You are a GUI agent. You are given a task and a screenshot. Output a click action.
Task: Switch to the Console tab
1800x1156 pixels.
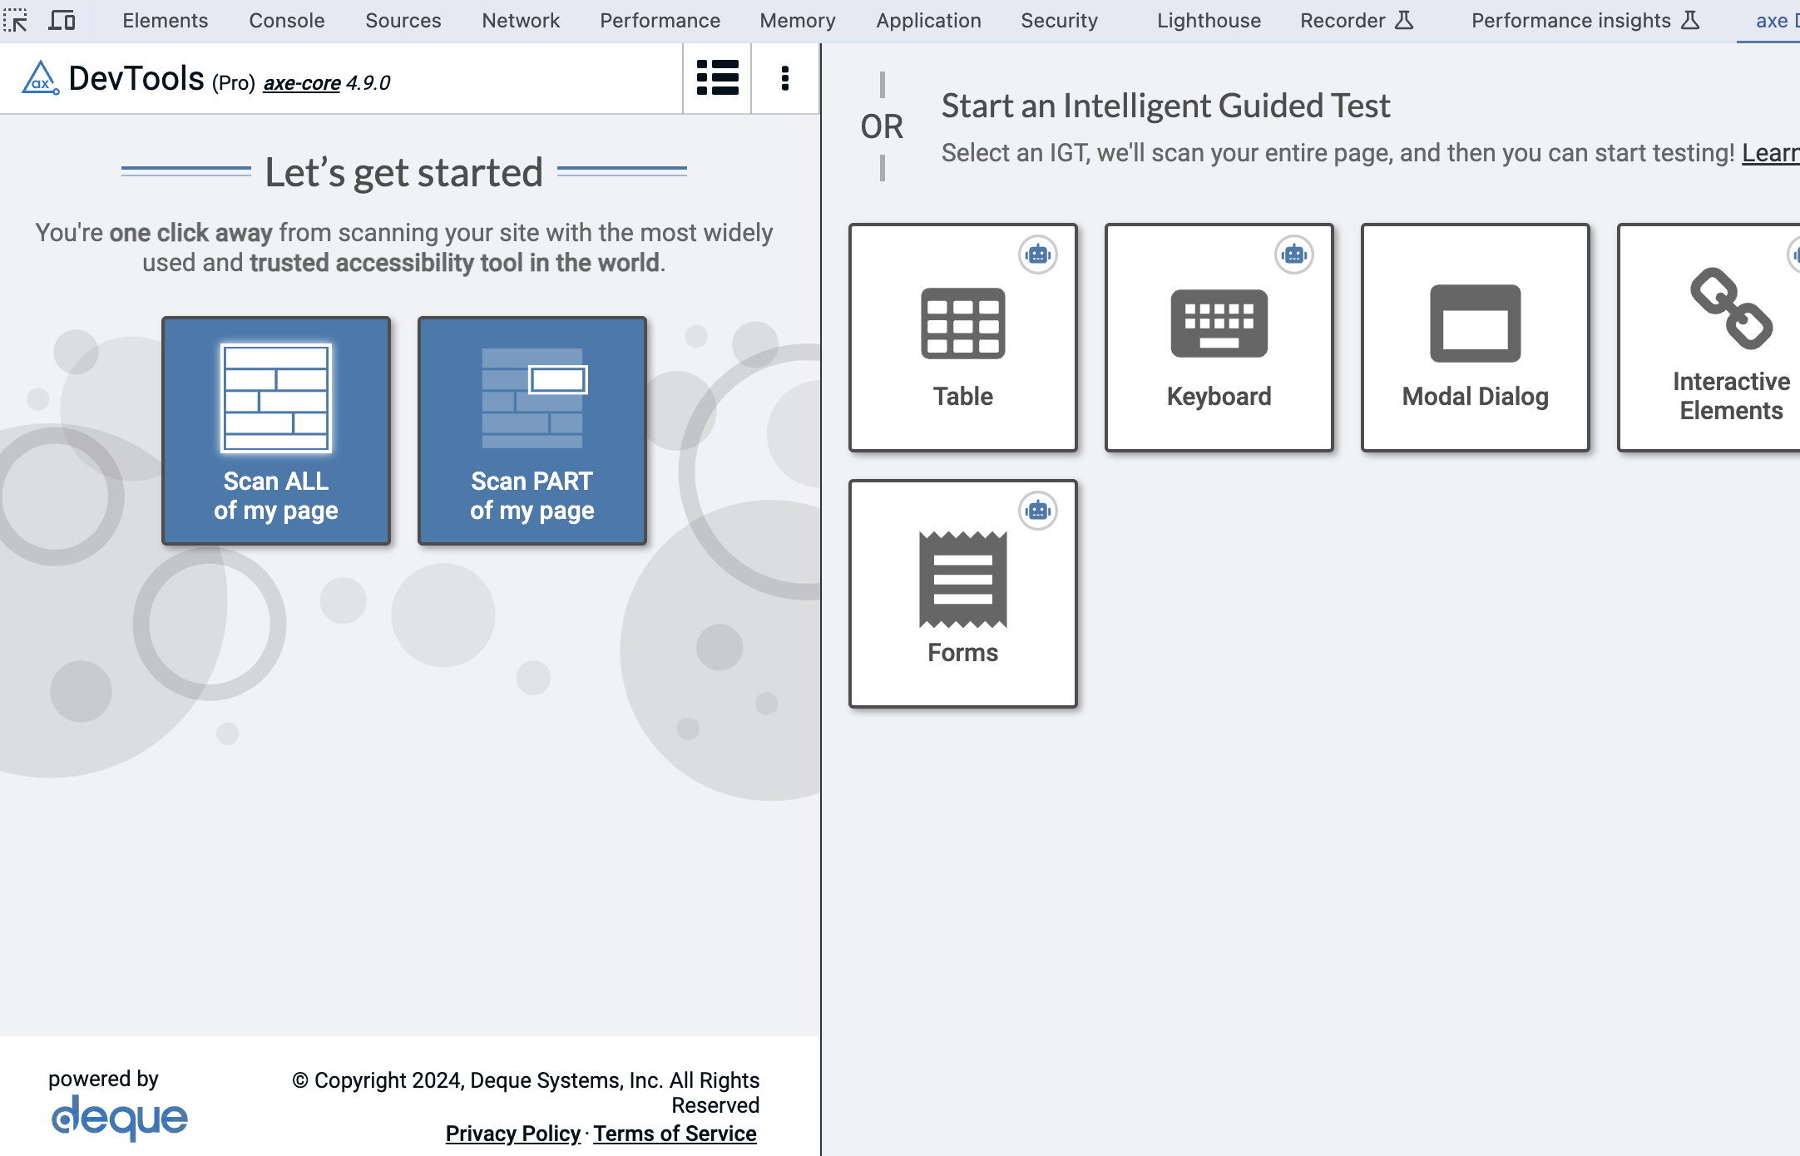(x=287, y=20)
